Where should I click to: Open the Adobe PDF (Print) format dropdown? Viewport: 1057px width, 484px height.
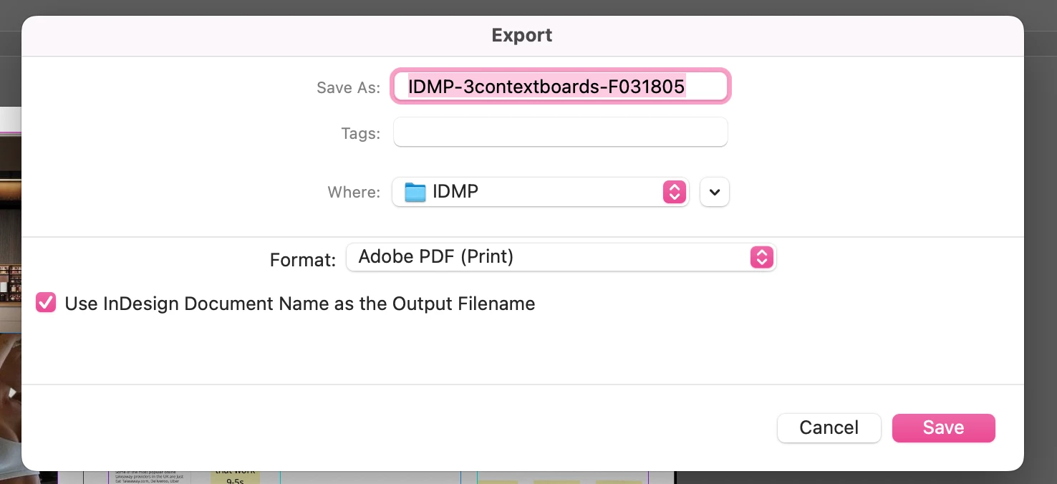560,257
